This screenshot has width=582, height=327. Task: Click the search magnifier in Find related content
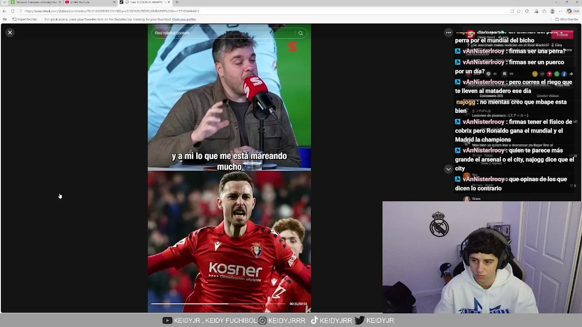click(301, 33)
